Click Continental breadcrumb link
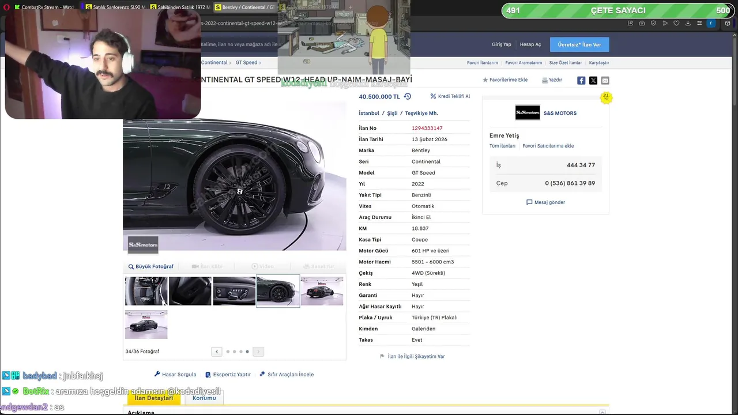 pos(214,62)
